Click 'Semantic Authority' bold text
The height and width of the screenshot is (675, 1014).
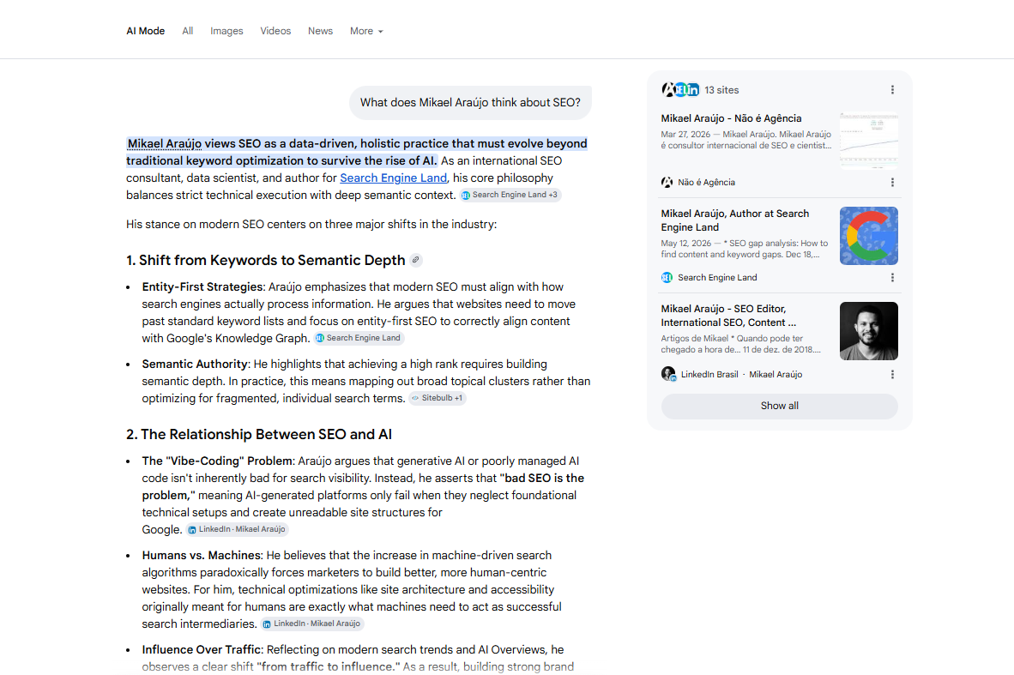point(195,364)
